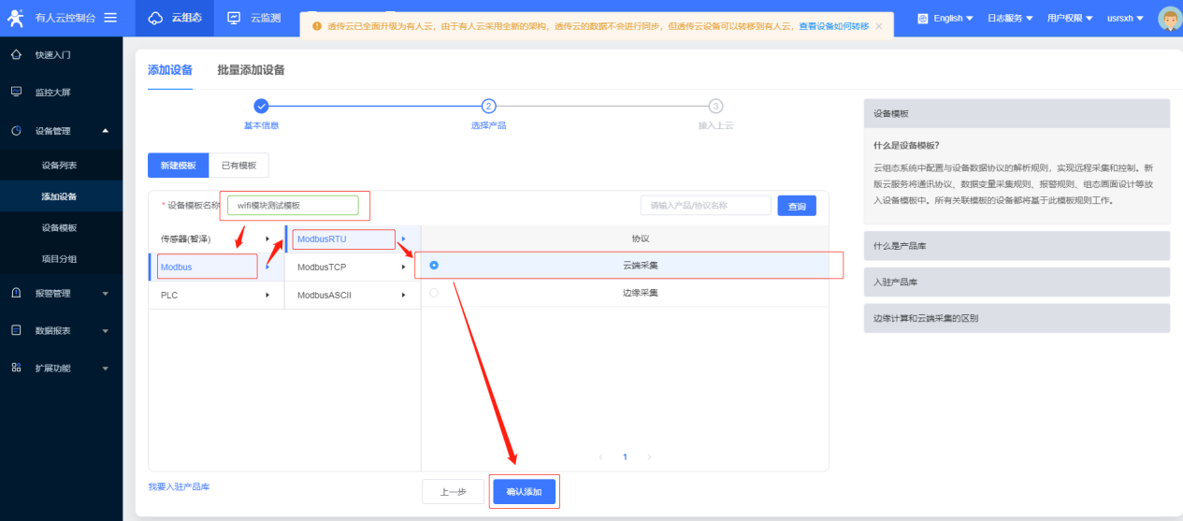1183x521 pixels.
Task: Select the 边缘采集 radio button
Action: click(434, 293)
